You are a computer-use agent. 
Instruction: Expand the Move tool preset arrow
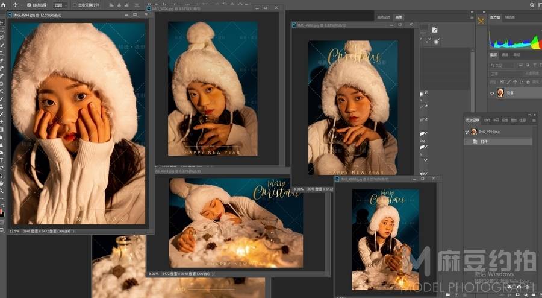coord(22,5)
